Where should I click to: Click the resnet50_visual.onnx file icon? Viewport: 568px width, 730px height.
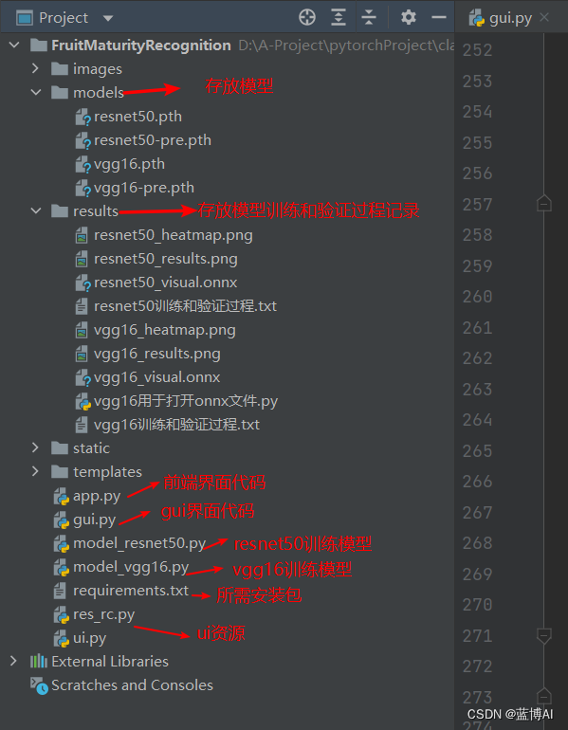coord(82,283)
